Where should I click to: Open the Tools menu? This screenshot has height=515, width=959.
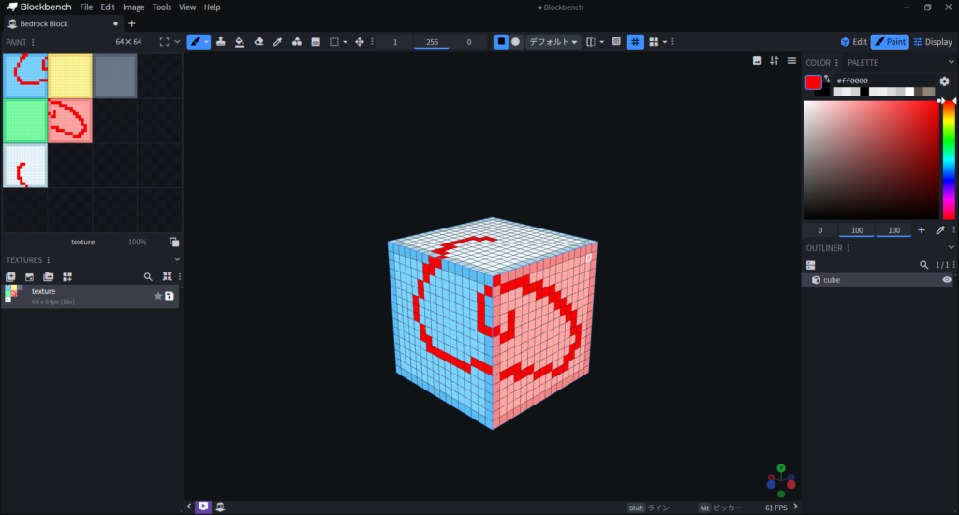pyautogui.click(x=162, y=7)
